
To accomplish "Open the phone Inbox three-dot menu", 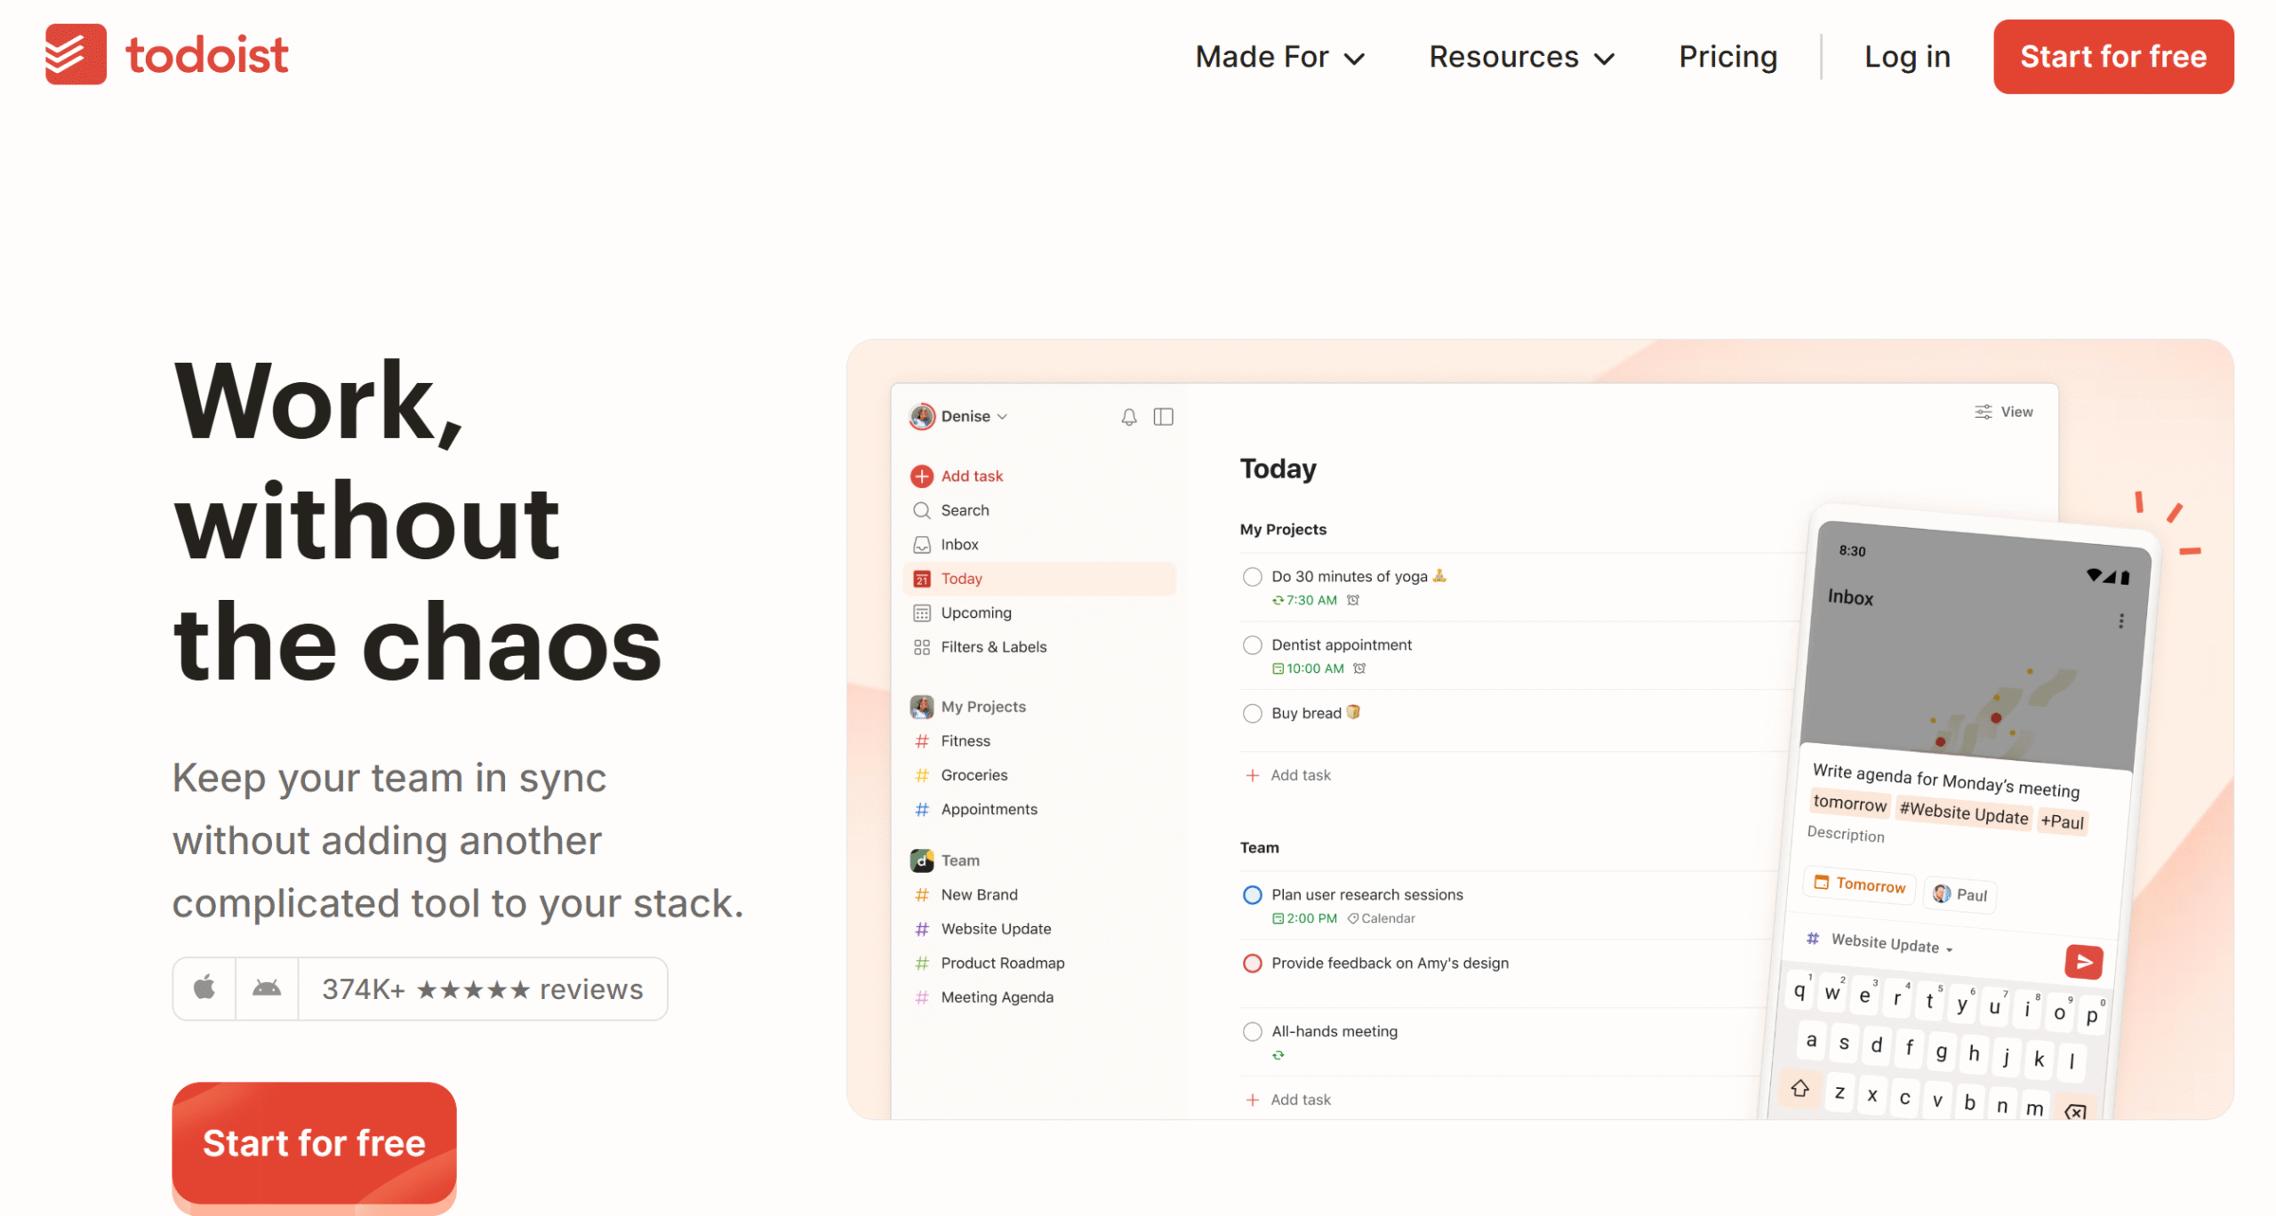I will 2120,620.
